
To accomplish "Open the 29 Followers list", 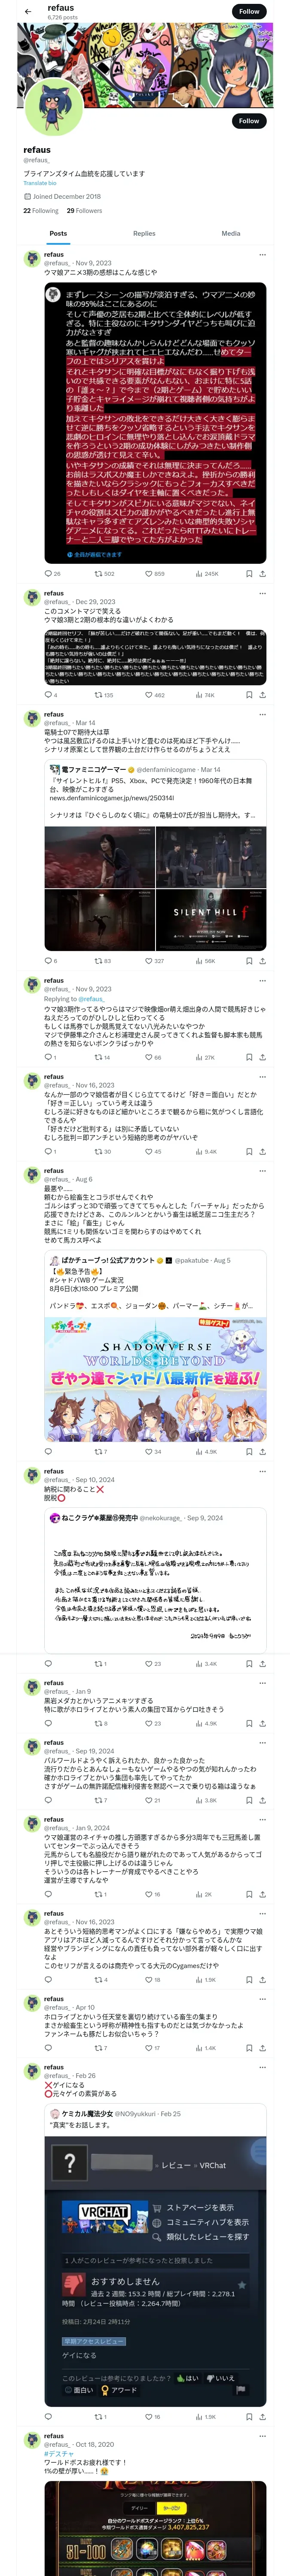I will (x=84, y=211).
